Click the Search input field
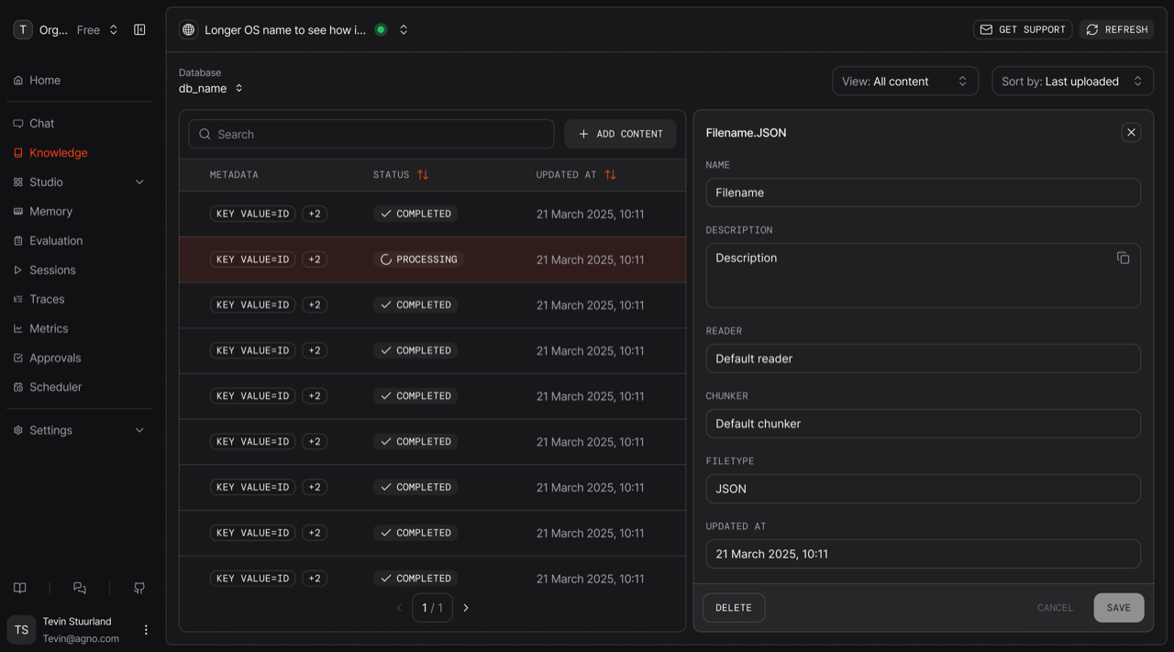This screenshot has height=652, width=1174. (x=371, y=134)
